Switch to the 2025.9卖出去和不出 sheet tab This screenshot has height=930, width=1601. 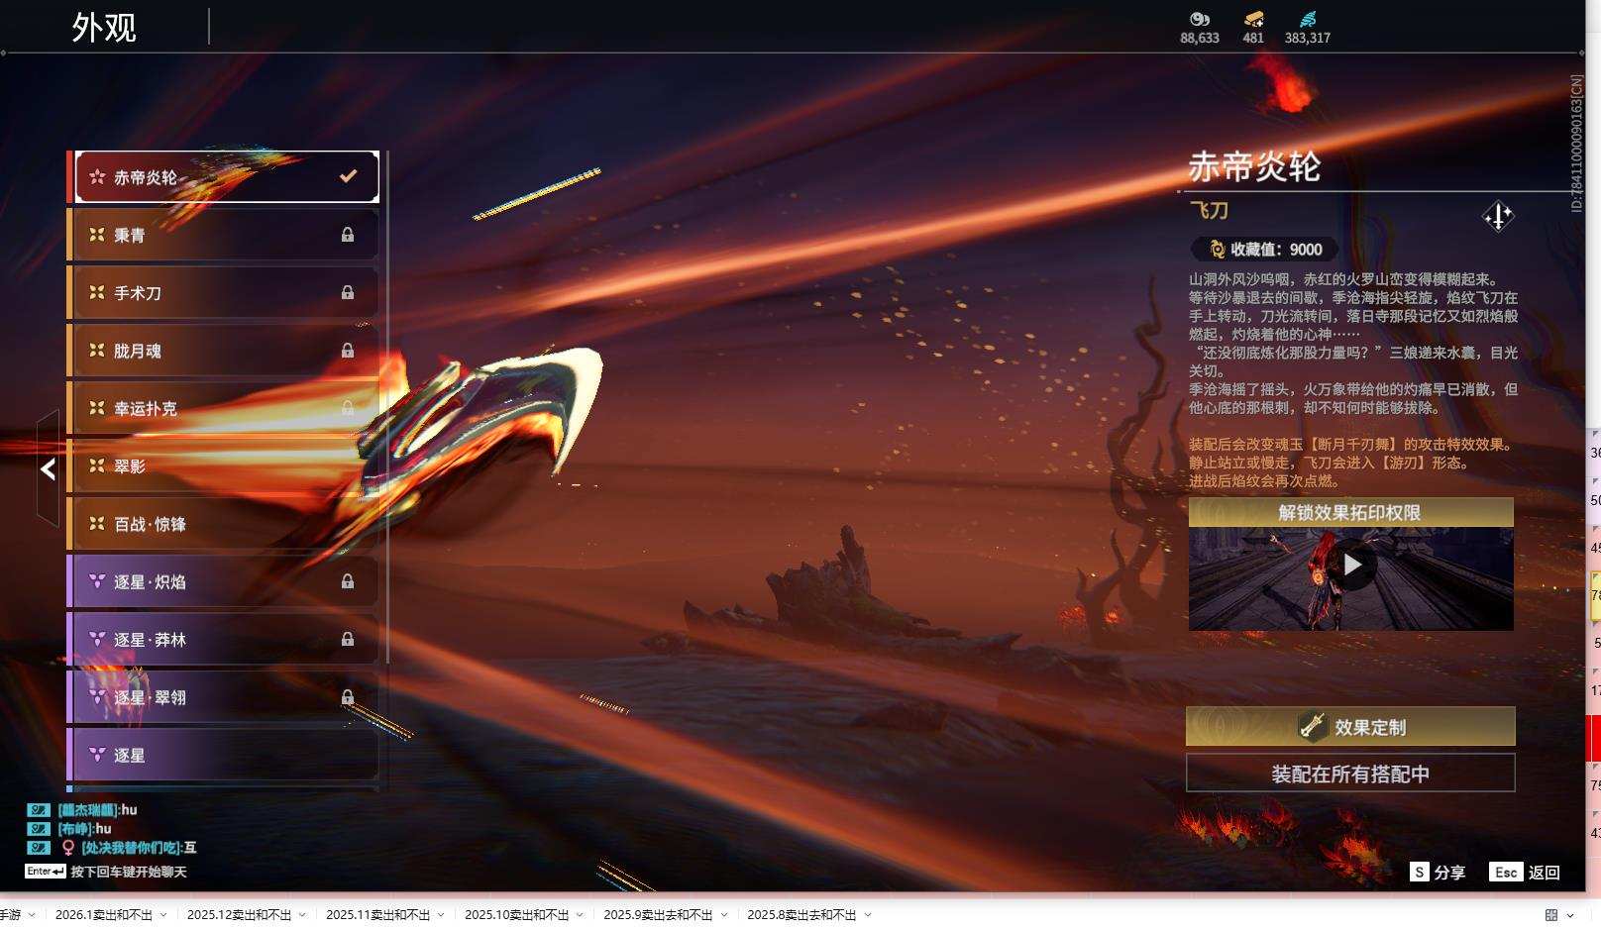coord(659,915)
